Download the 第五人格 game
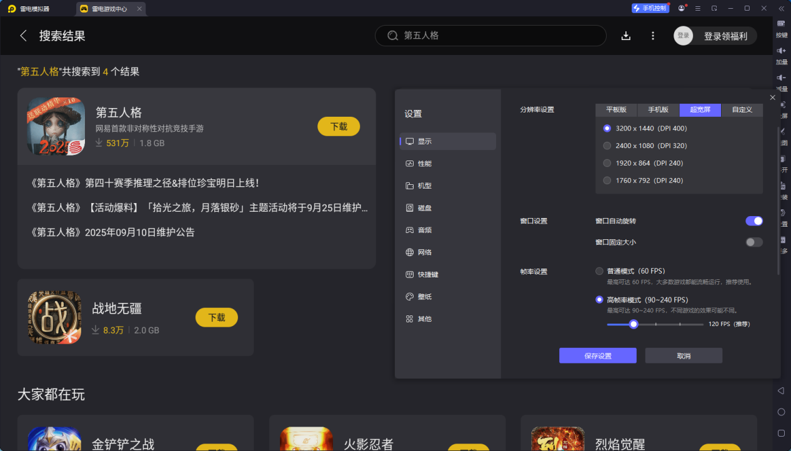The height and width of the screenshot is (451, 791). click(338, 126)
